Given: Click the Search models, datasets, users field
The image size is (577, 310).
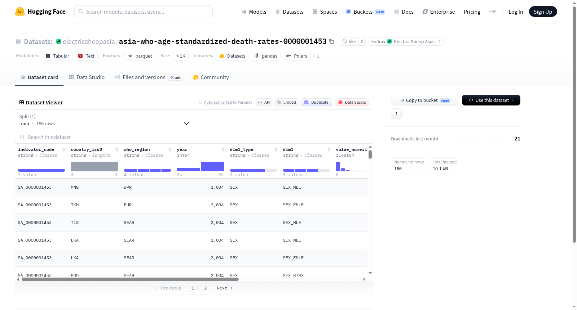Looking at the screenshot, I should pos(144,12).
